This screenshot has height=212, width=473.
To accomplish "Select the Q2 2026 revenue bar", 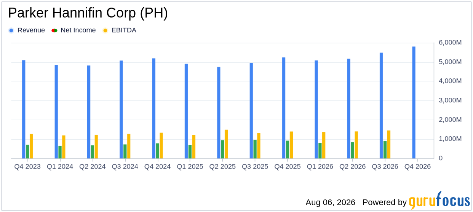I will click(x=349, y=108).
